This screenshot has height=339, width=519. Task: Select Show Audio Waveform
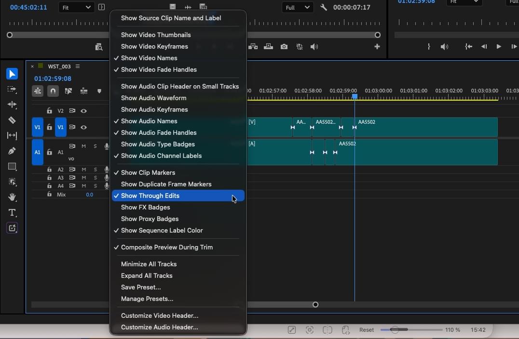tap(178, 98)
